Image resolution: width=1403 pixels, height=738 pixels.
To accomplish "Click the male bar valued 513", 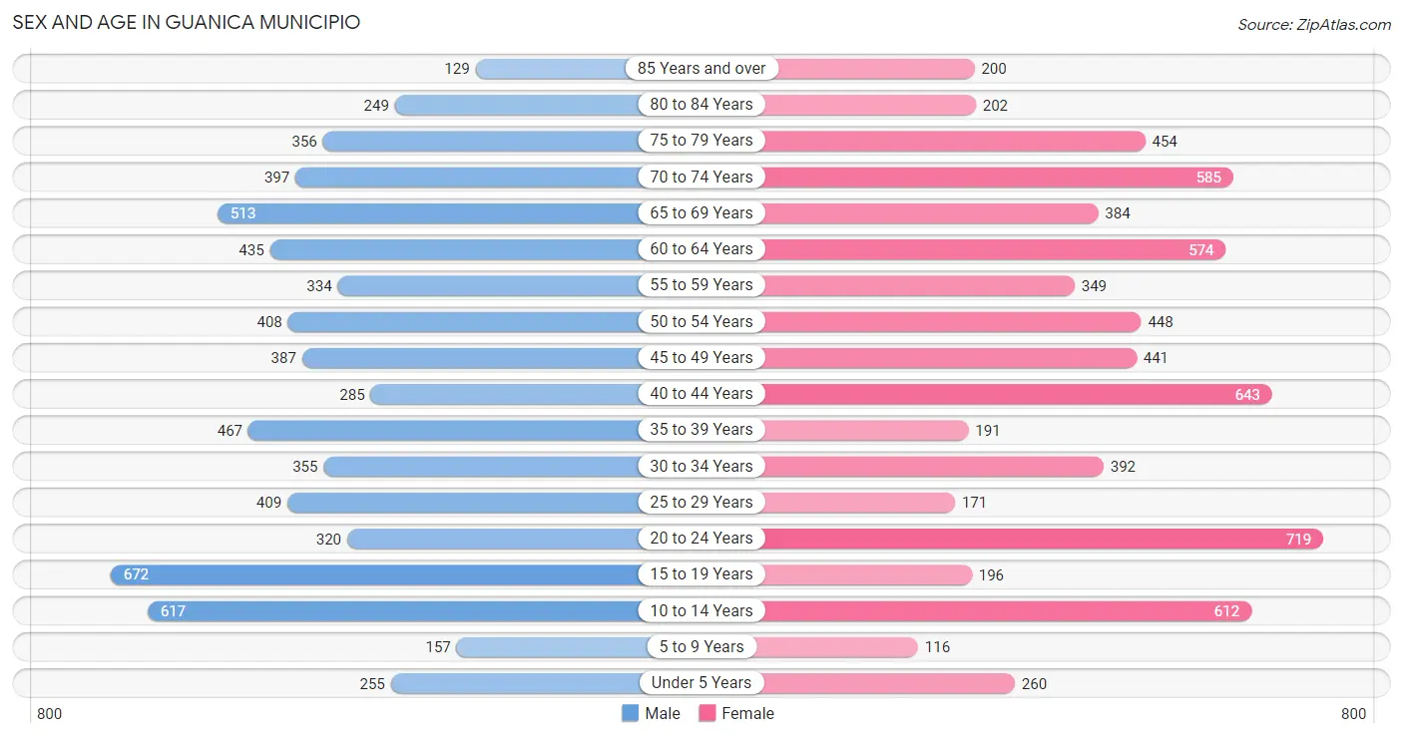I will point(459,212).
